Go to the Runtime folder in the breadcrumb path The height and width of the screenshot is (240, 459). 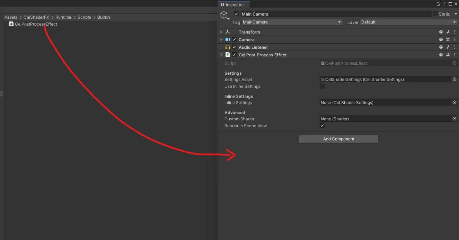tap(63, 17)
